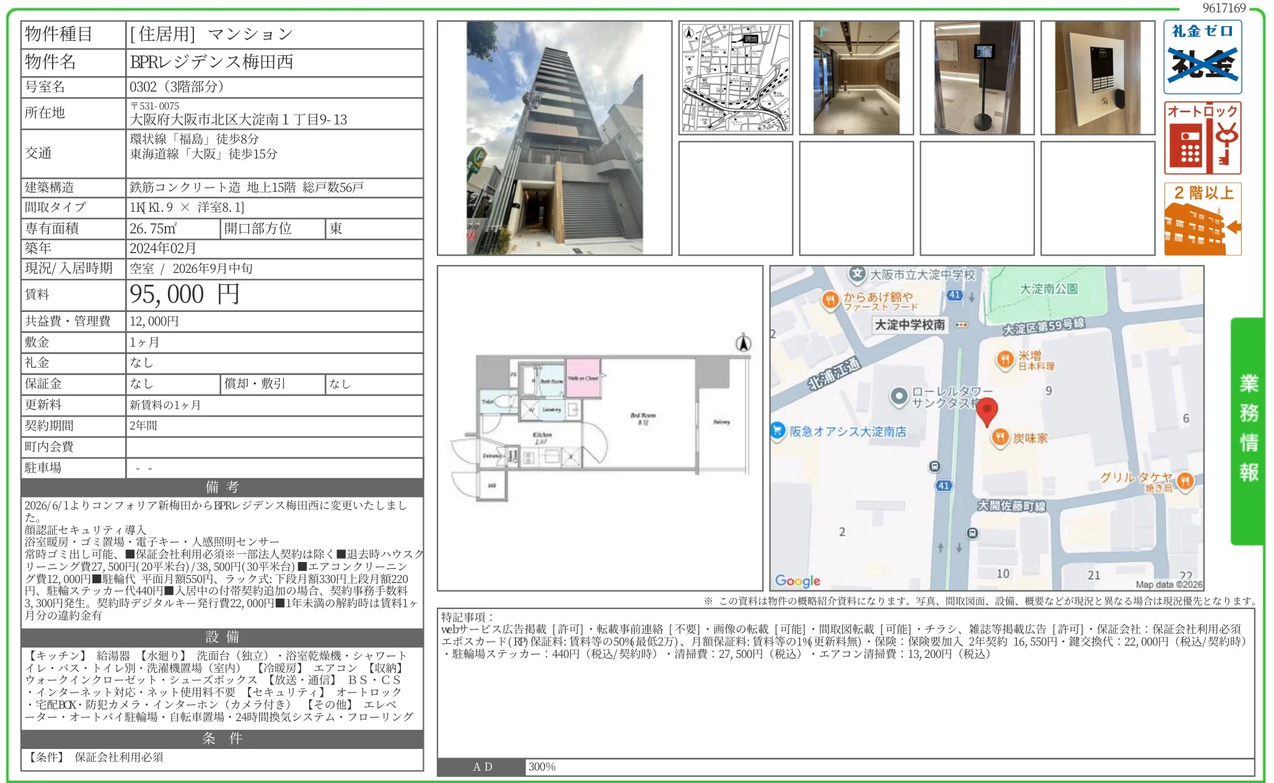Click the rent amount 95,000 円
The height and width of the screenshot is (783, 1274).
185,294
